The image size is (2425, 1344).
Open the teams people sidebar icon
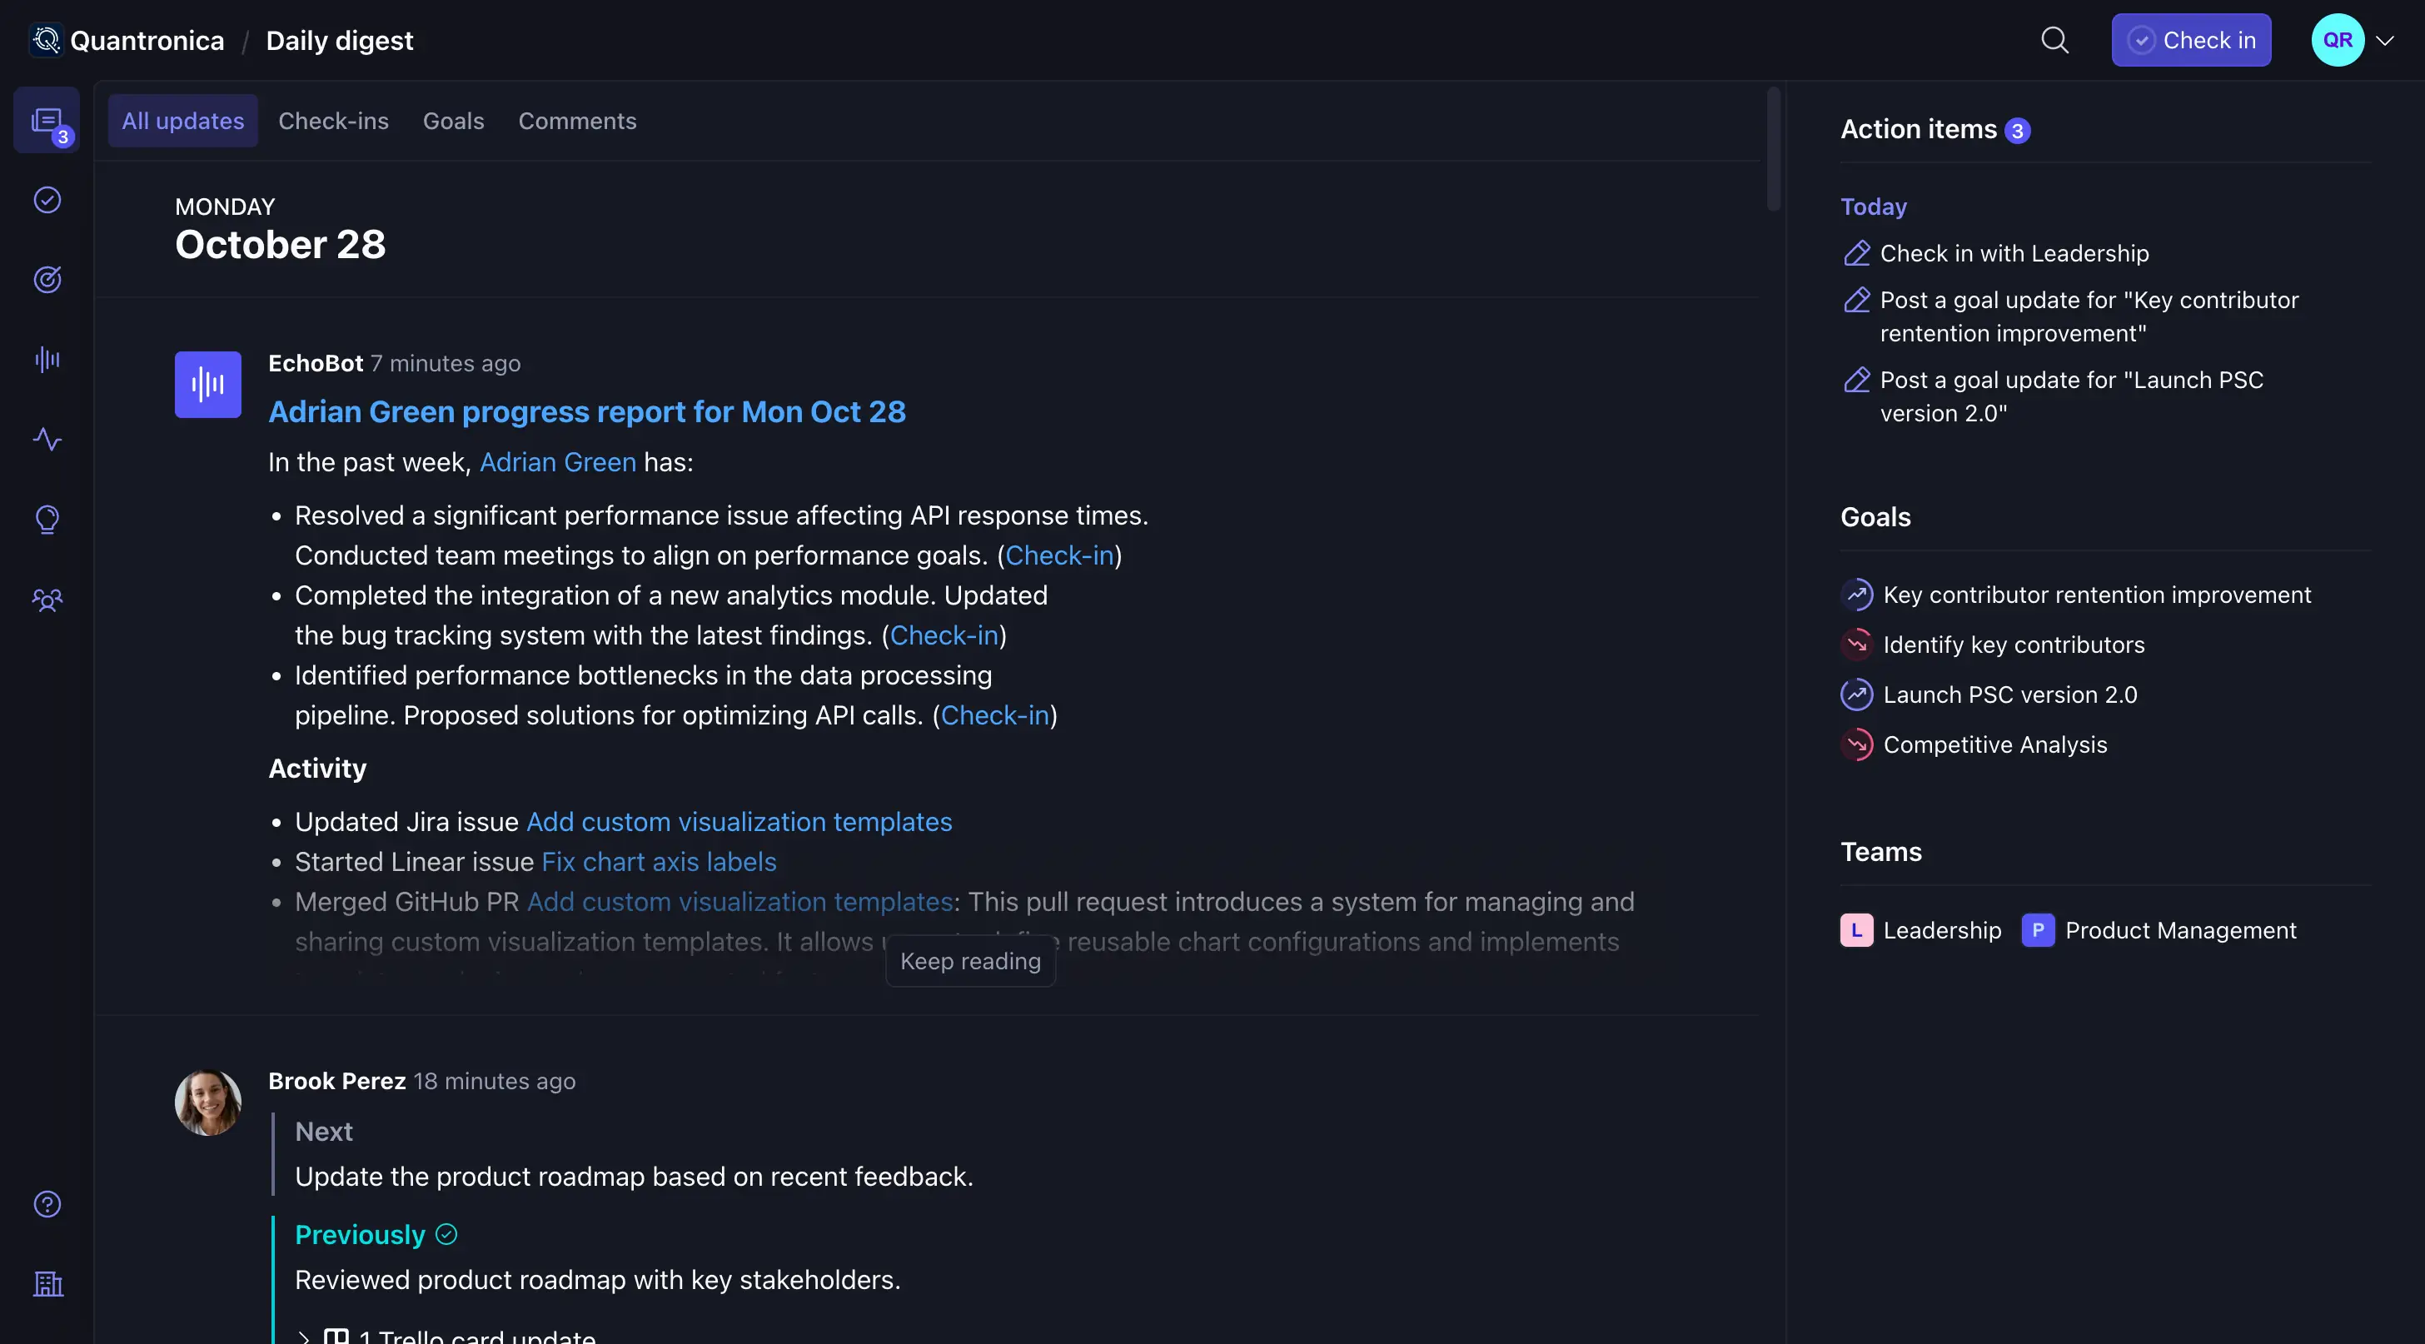[x=47, y=600]
